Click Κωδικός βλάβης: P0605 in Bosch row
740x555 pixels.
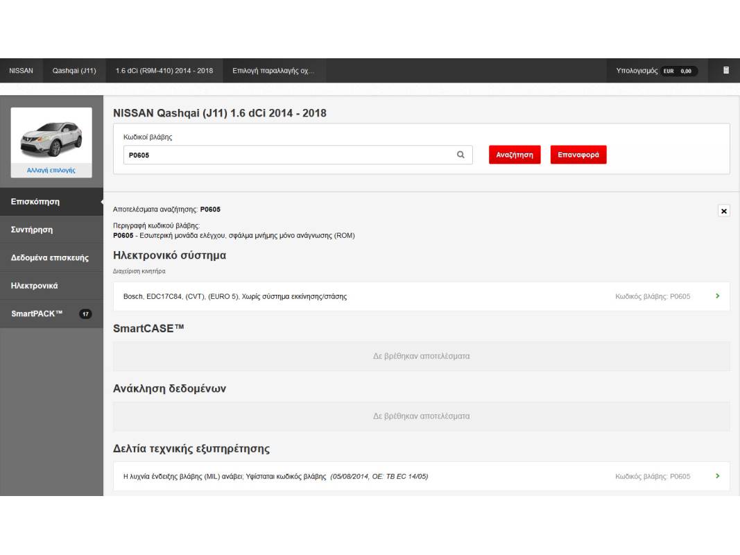point(652,296)
